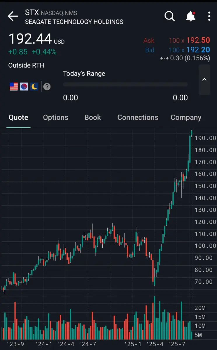Tap the Today's Range label
Screen dimensions: 217x350
click(84, 73)
